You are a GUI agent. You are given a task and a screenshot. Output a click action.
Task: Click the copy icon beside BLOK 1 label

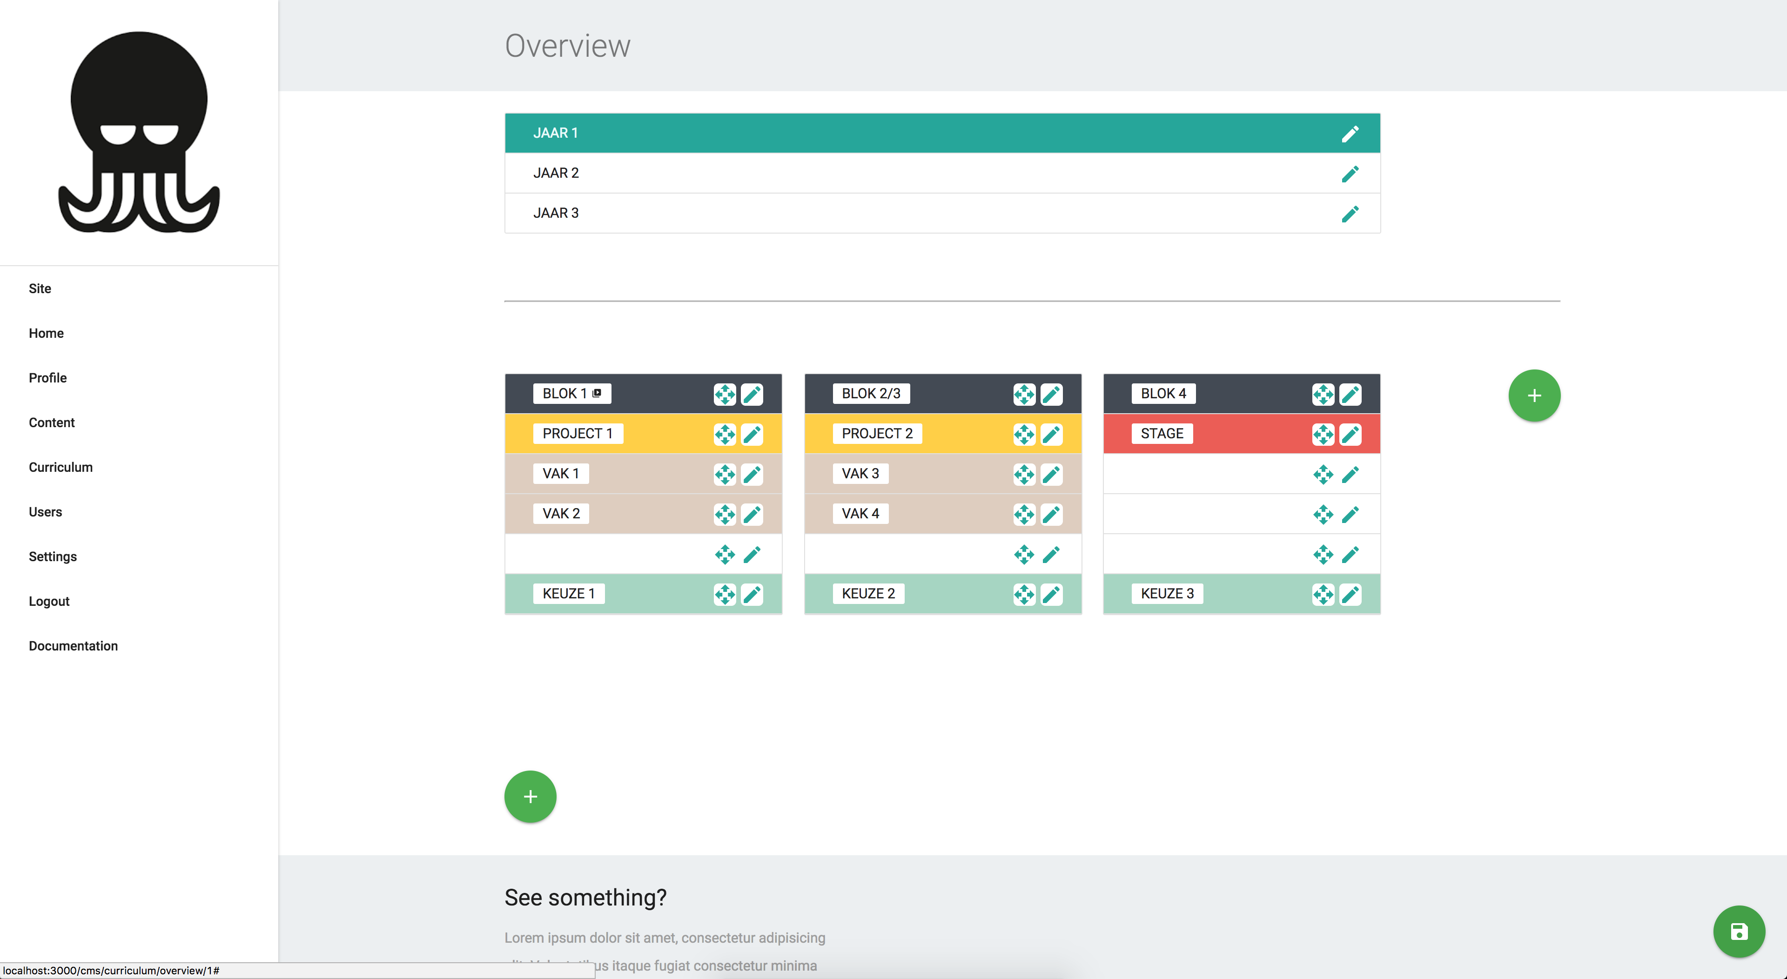tap(597, 393)
